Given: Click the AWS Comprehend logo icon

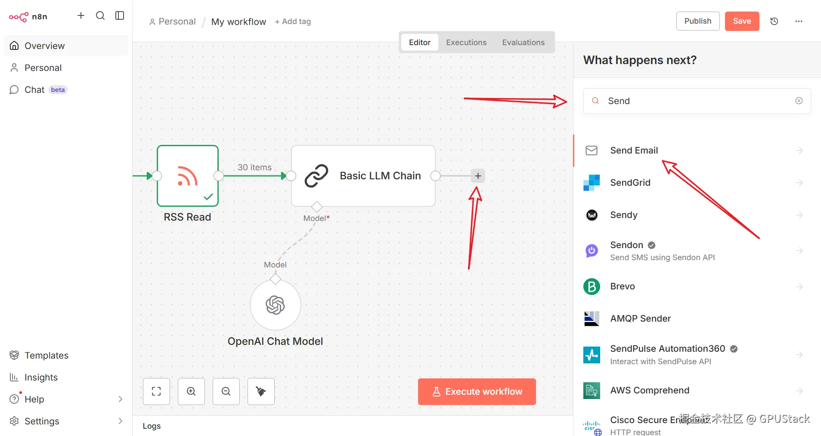Looking at the screenshot, I should pyautogui.click(x=592, y=390).
